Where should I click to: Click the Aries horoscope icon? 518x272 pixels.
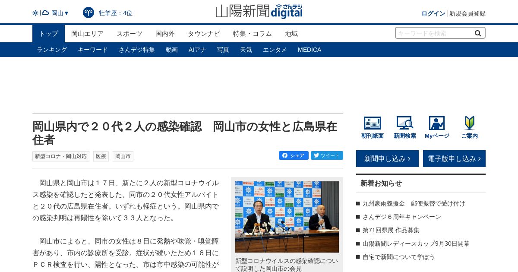(88, 13)
